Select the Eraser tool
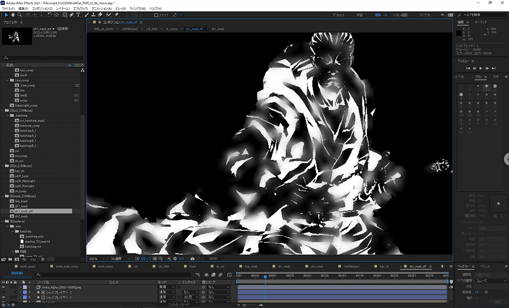 tap(100, 15)
